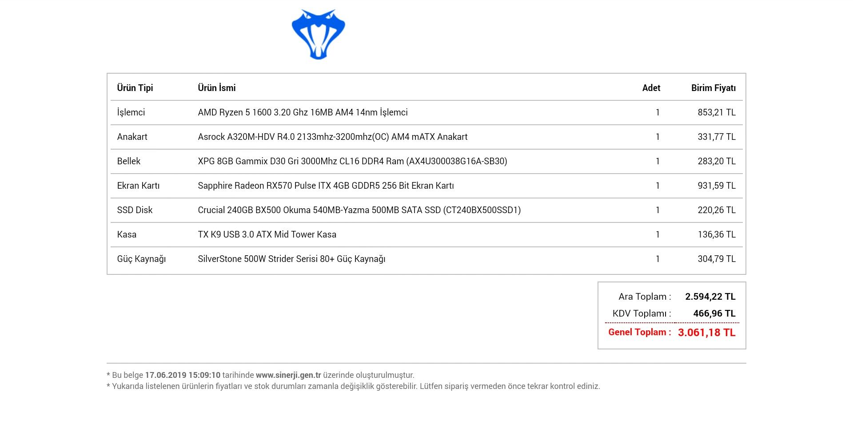The image size is (853, 448).
Task: Click the blue snake head logo
Action: (319, 34)
